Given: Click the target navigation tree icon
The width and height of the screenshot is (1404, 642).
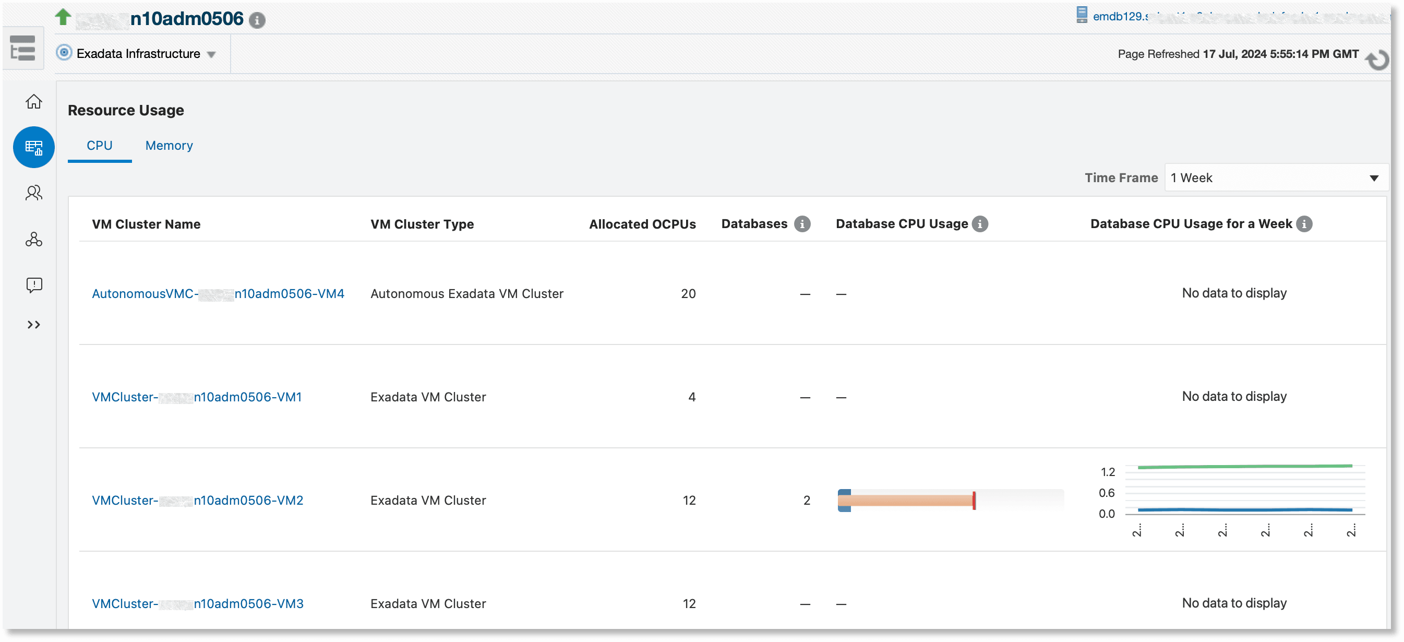Looking at the screenshot, I should (x=23, y=48).
